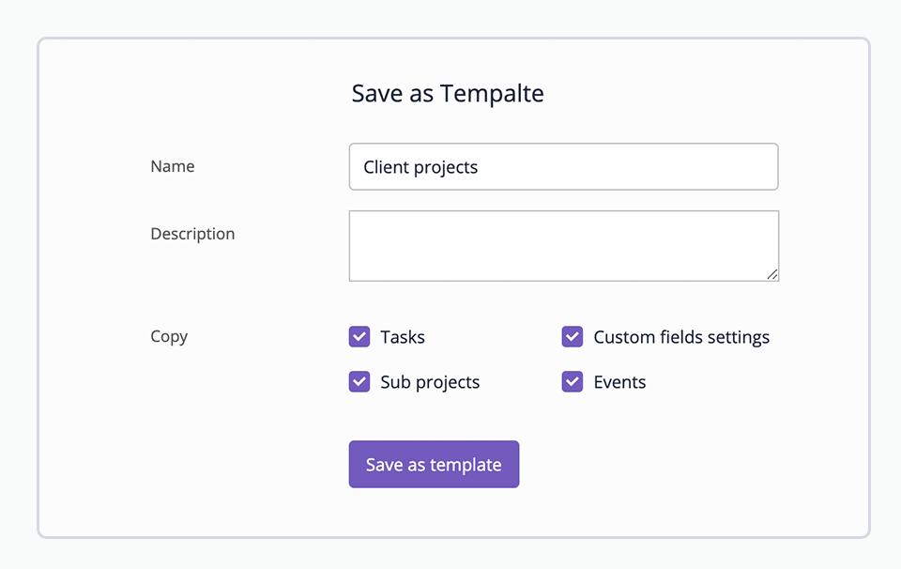Click the Sub projects label text

tap(430, 382)
